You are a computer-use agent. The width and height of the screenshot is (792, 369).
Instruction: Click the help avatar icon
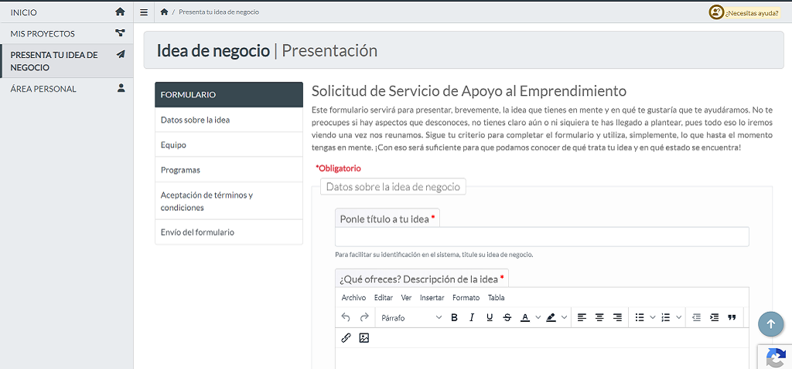(x=715, y=12)
